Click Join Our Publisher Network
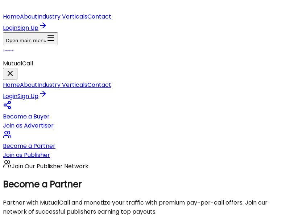The width and height of the screenshot is (290, 218). click(x=50, y=166)
